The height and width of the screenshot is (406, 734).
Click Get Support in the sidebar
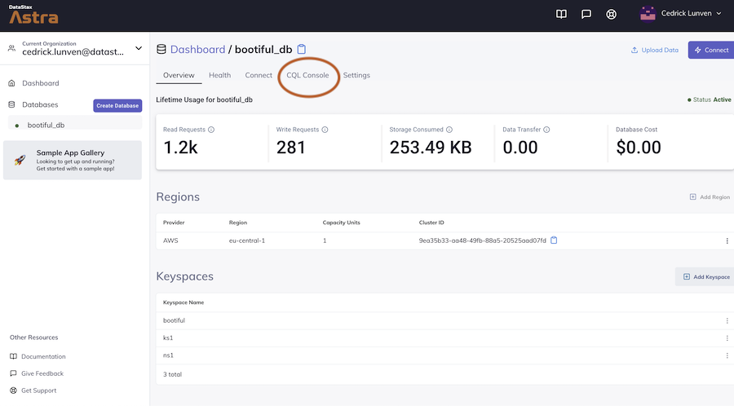(38, 391)
